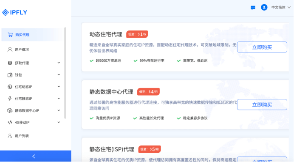The height and width of the screenshot is (162, 294).
Task: Click the 低至 $5/月 price badge
Action: click(150, 149)
